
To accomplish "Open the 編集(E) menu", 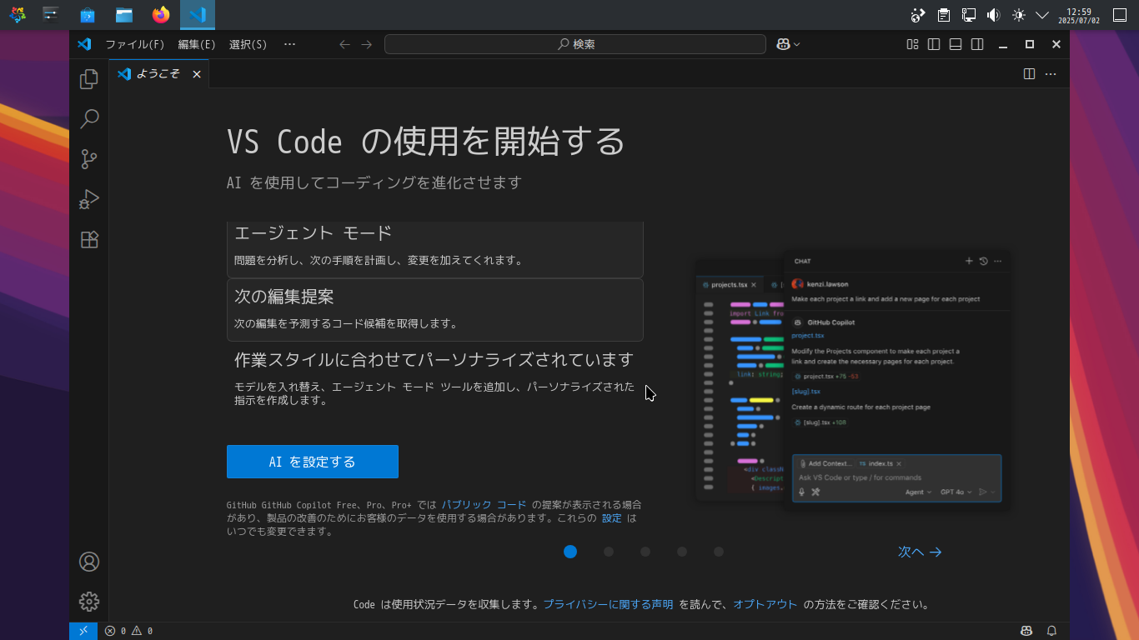I will (197, 44).
